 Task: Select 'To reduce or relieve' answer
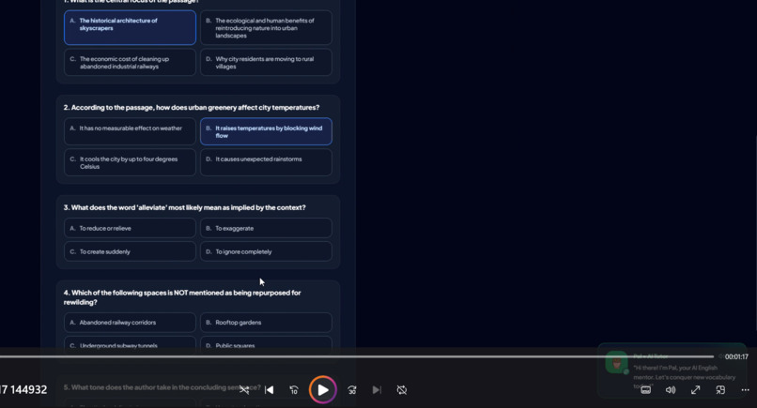tap(130, 228)
